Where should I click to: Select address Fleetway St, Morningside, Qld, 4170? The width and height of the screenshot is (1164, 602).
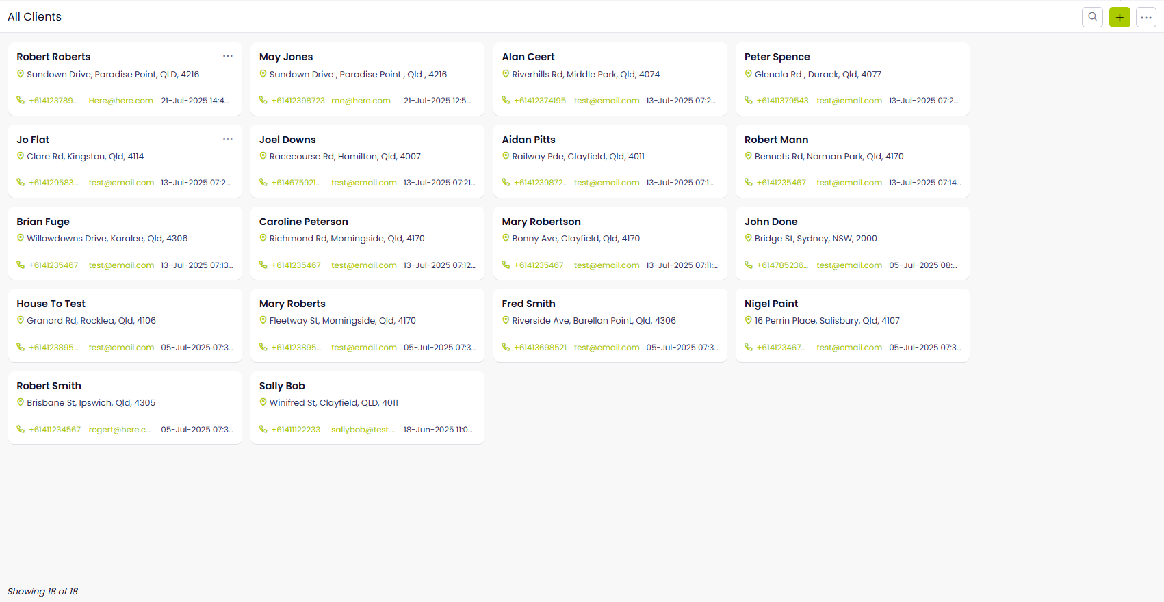click(343, 321)
